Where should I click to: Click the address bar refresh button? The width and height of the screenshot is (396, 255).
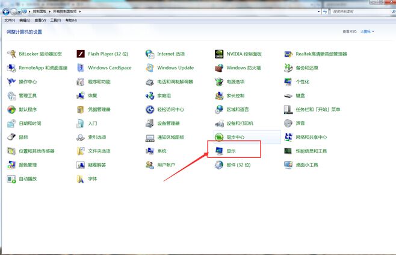coord(325,11)
